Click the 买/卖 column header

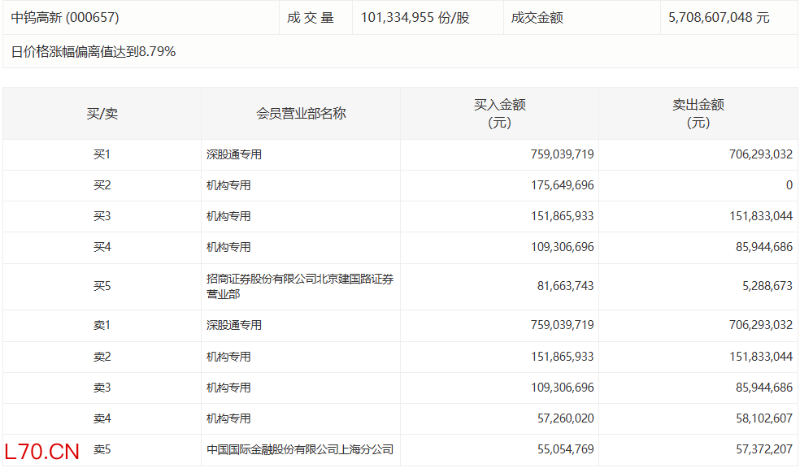102,114
